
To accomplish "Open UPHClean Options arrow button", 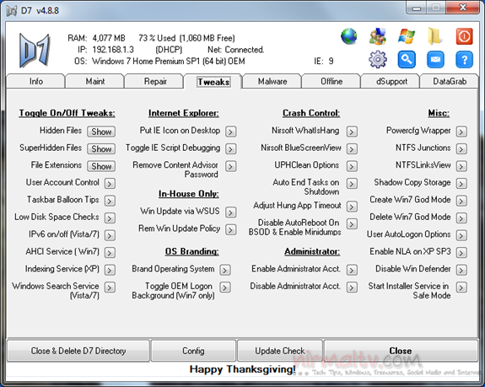I will 352,166.
